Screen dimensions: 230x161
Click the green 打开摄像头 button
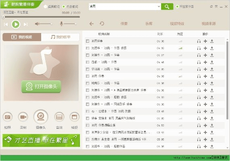click(x=41, y=87)
